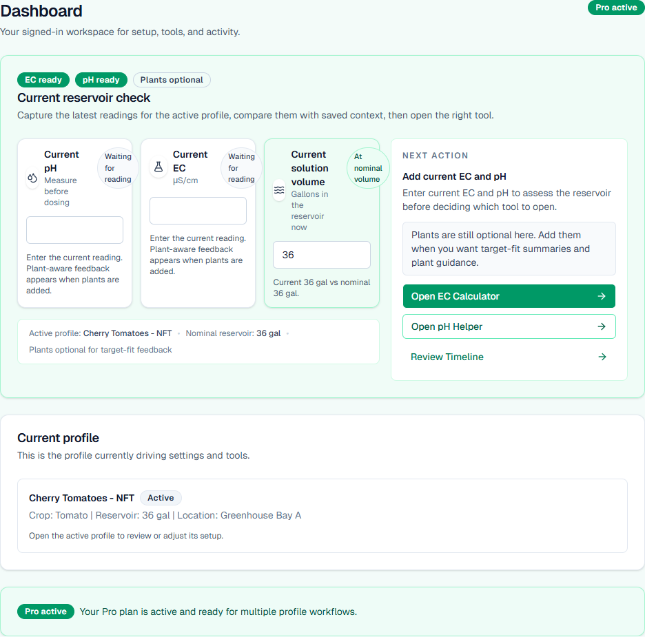This screenshot has width=645, height=637.
Task: Click the solution volume waves icon
Action: click(279, 190)
